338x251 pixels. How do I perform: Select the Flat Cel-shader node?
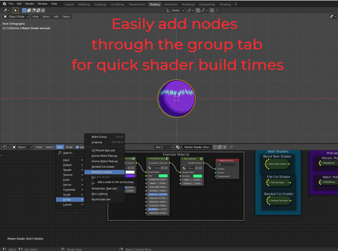[278, 183]
